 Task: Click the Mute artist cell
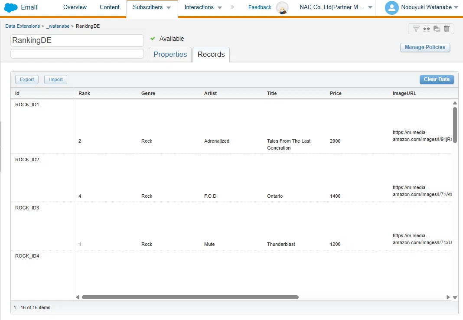click(x=209, y=244)
